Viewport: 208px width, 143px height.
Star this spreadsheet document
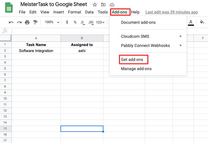(x=95, y=5)
